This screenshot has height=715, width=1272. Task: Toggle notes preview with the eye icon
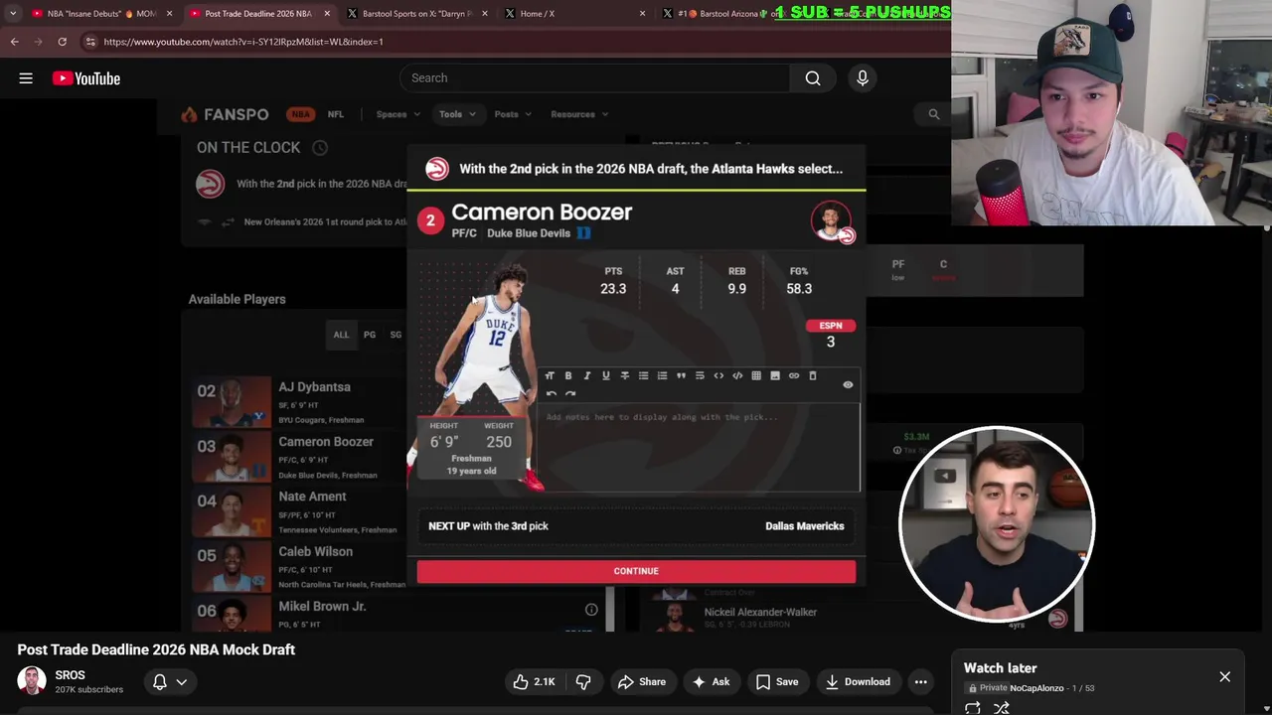[x=848, y=384]
